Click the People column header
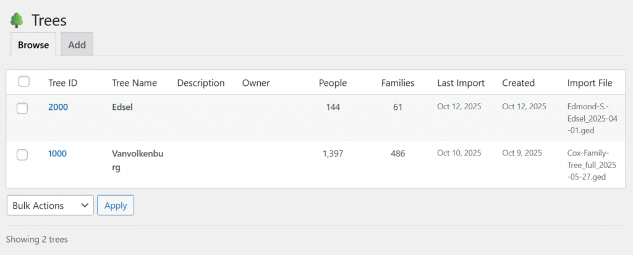 pos(333,83)
